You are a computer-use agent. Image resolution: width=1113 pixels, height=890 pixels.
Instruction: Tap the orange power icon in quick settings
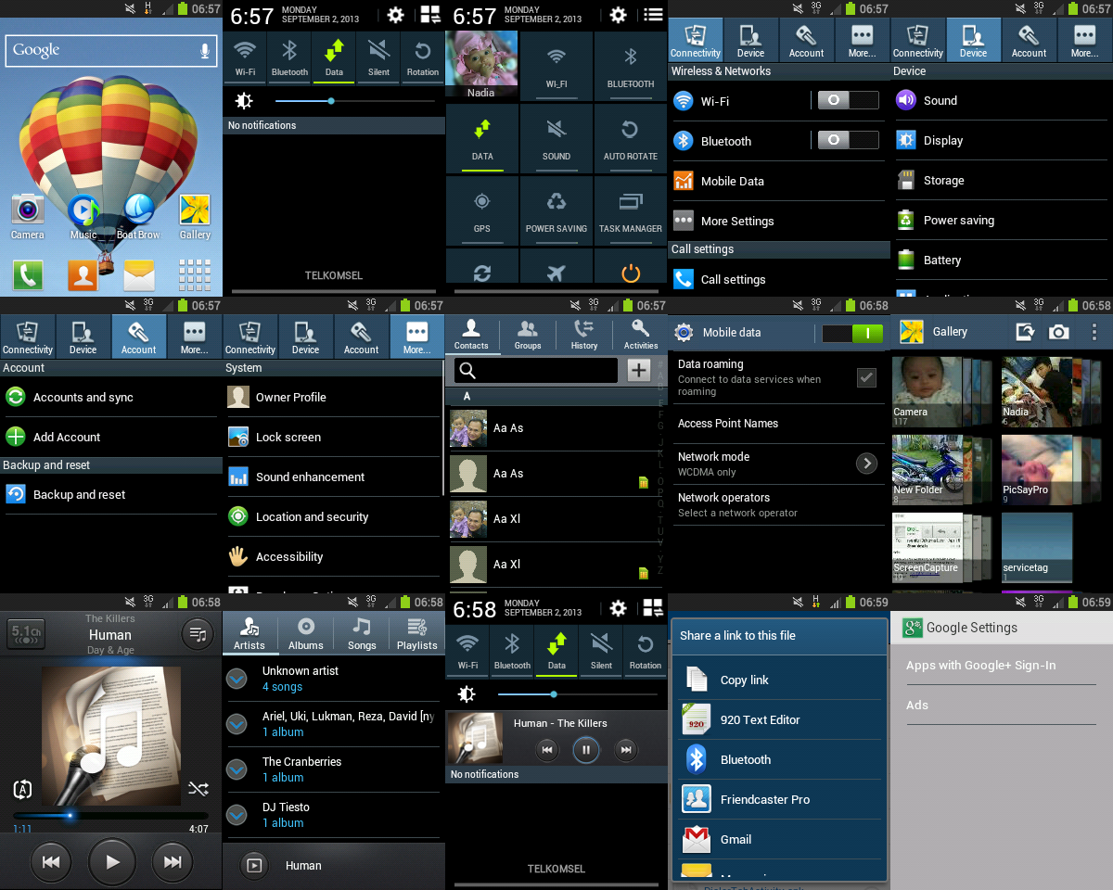pos(631,273)
